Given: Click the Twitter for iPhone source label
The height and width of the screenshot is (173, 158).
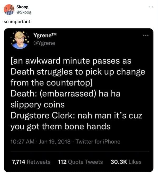Looking at the screenshot, I should pyautogui.click(x=98, y=142).
